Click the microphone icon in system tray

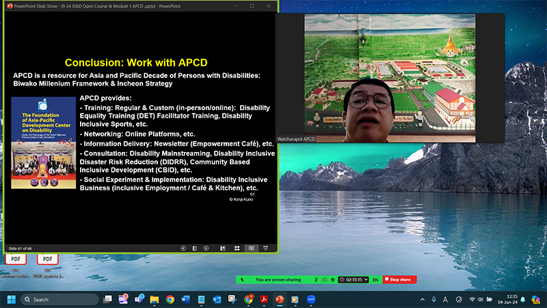click(433, 300)
